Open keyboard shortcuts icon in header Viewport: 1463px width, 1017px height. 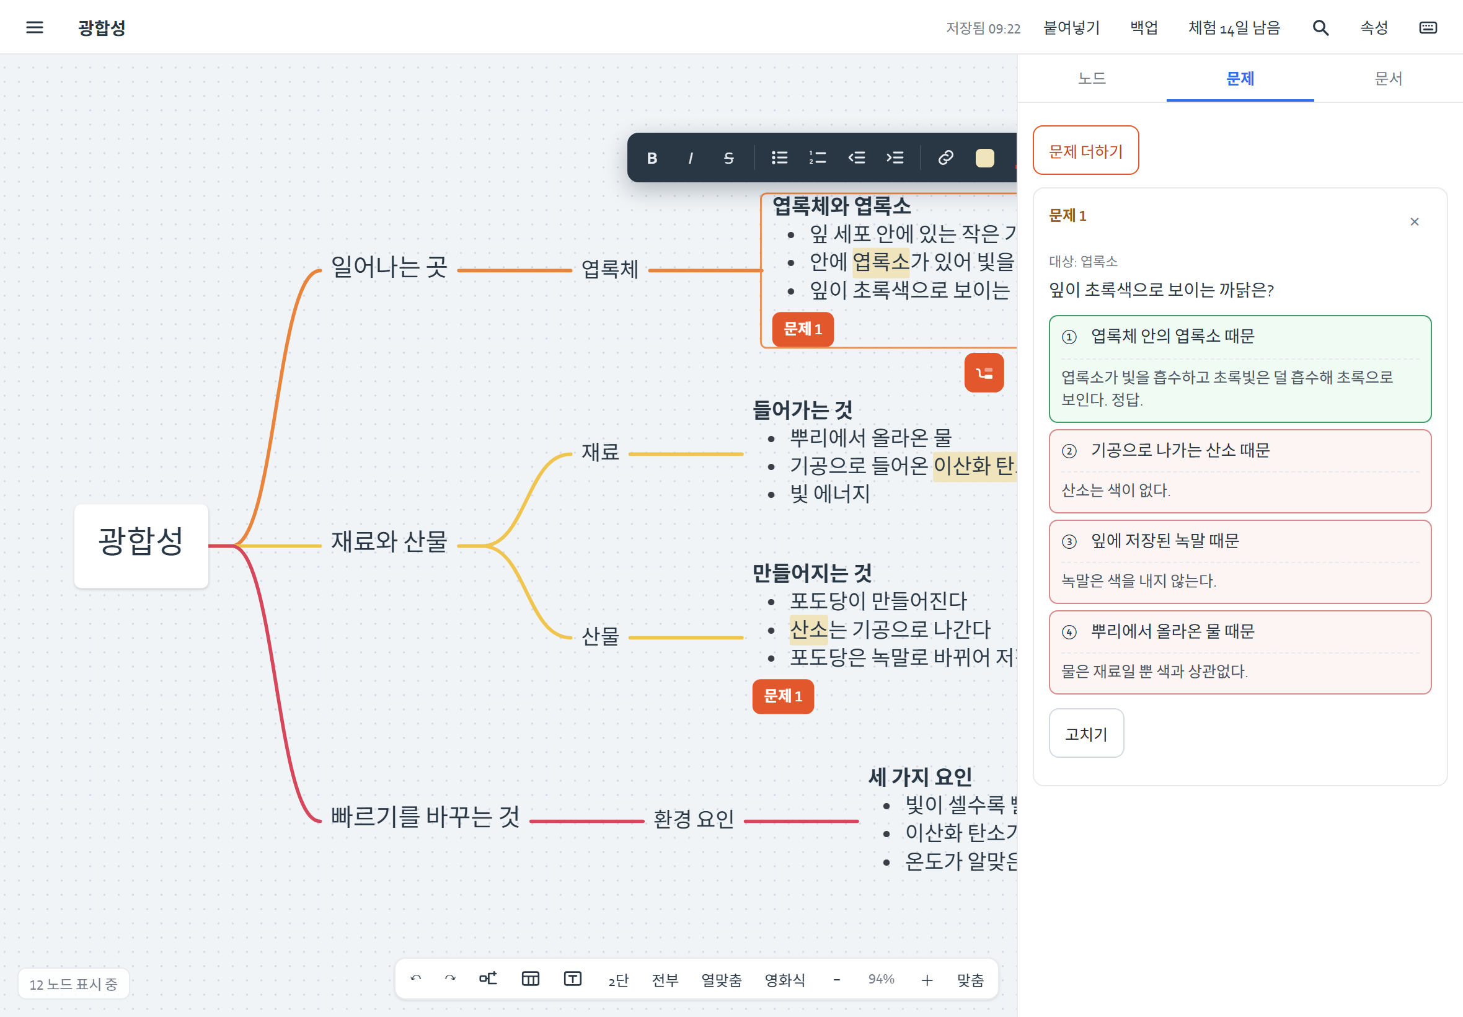(x=1428, y=27)
